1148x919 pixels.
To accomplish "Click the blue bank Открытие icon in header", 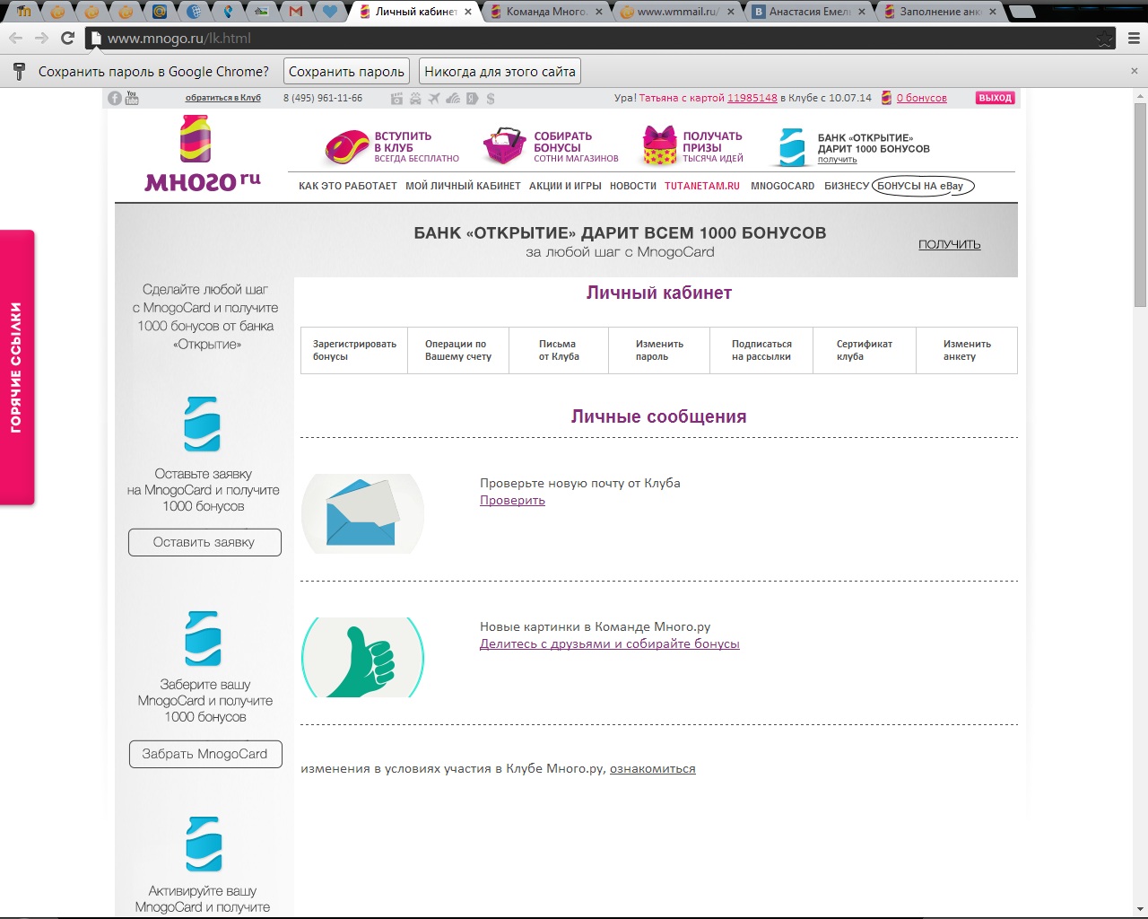I will [x=793, y=147].
